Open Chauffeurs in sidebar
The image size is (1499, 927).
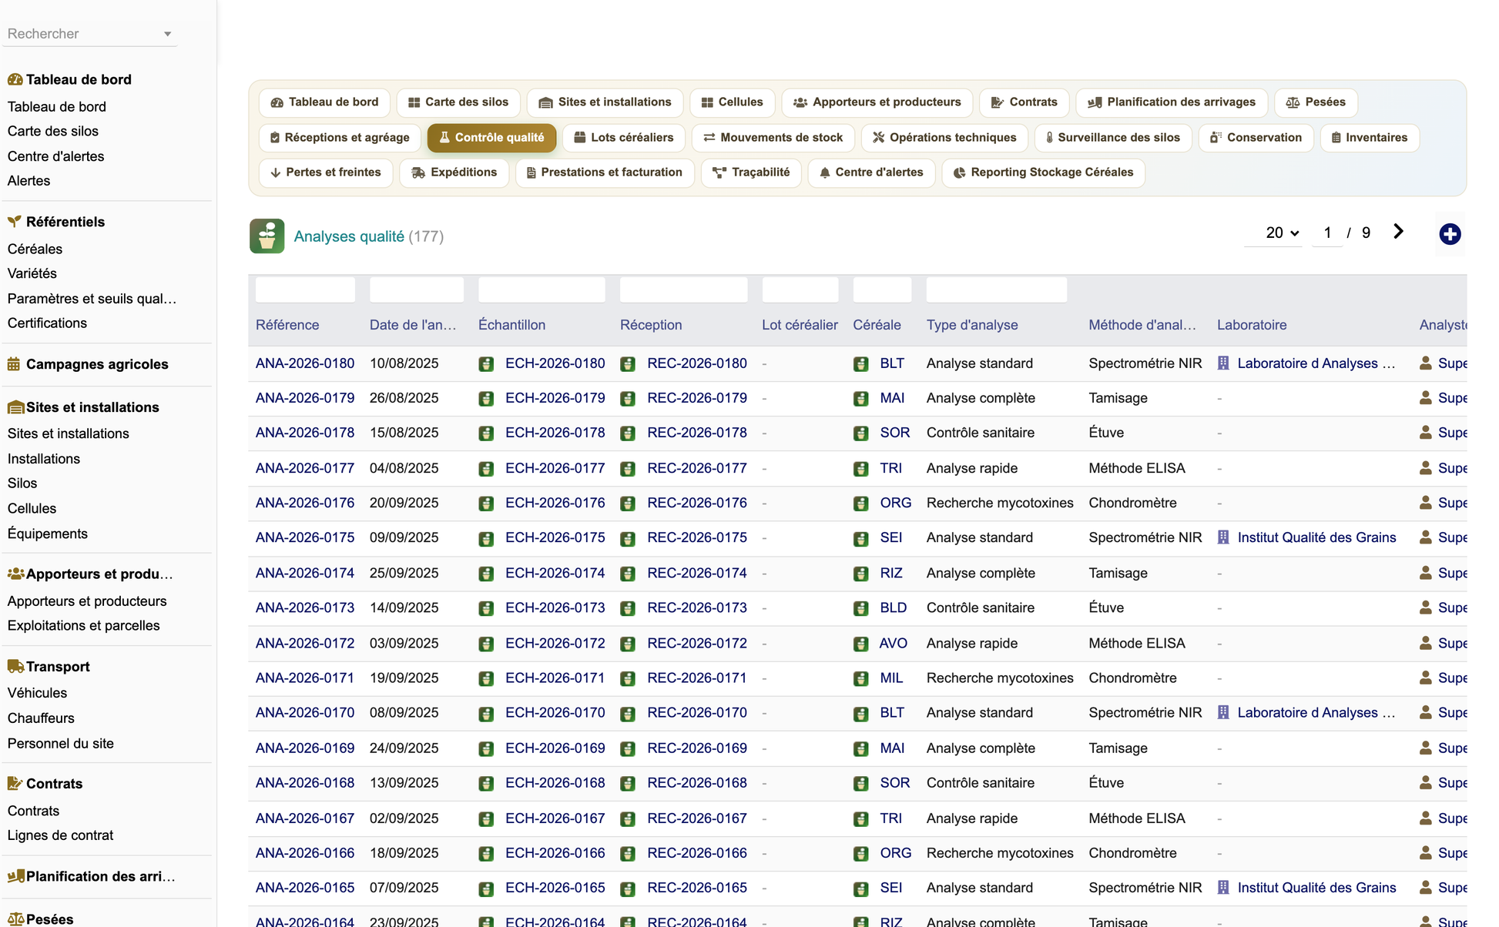pyautogui.click(x=41, y=718)
